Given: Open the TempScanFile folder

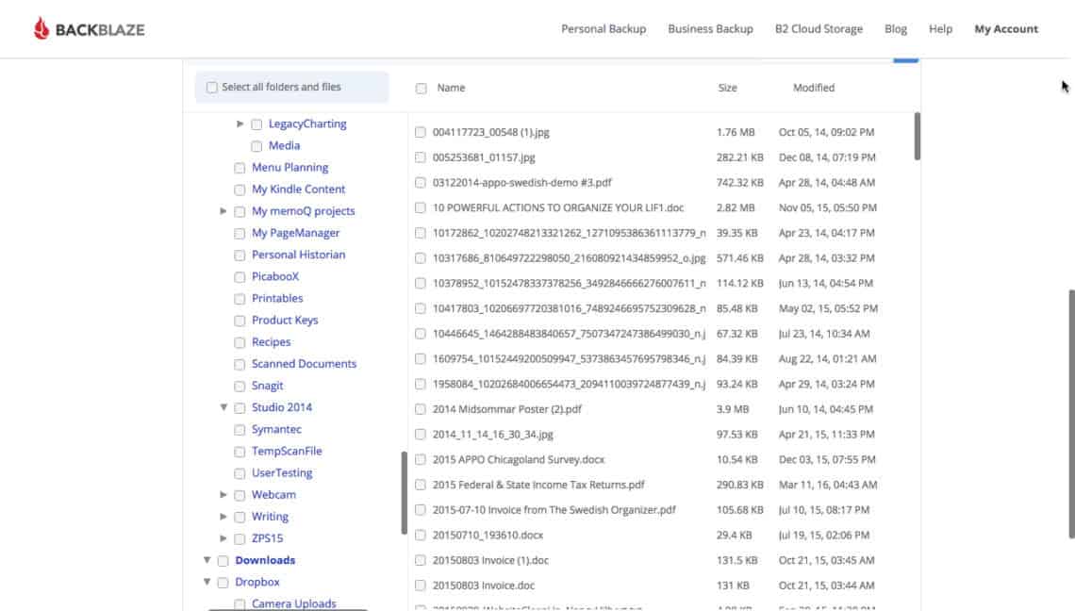Looking at the screenshot, I should tap(287, 452).
